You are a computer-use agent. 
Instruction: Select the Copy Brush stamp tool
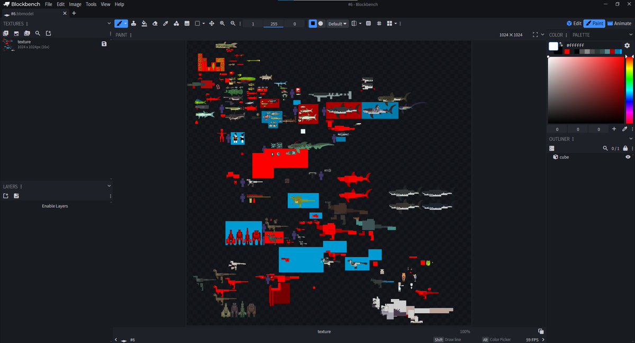133,23
